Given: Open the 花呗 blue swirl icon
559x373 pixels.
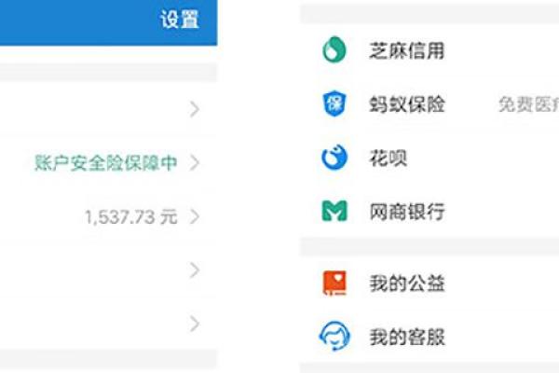Looking at the screenshot, I should (x=334, y=158).
